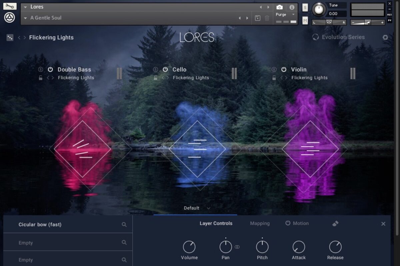Switch to the Motion tab

(x=297, y=223)
